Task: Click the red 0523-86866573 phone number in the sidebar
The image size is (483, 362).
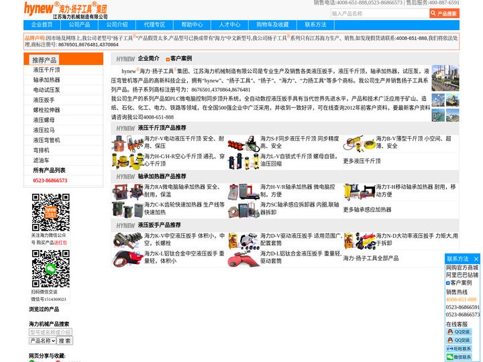Action: click(50, 180)
